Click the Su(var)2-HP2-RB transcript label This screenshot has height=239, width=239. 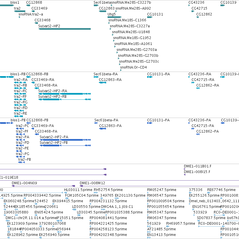click(x=52, y=97)
